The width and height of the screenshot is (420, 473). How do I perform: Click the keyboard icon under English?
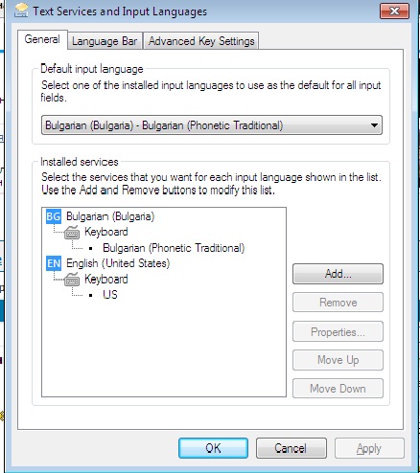point(72,280)
